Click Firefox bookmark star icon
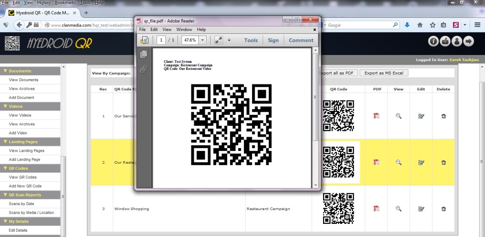This screenshot has width=485, height=237. pyautogui.click(x=432, y=25)
